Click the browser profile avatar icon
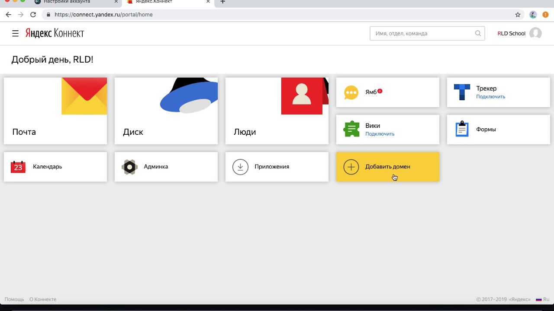Screen dimensions: 554x311 (533, 15)
